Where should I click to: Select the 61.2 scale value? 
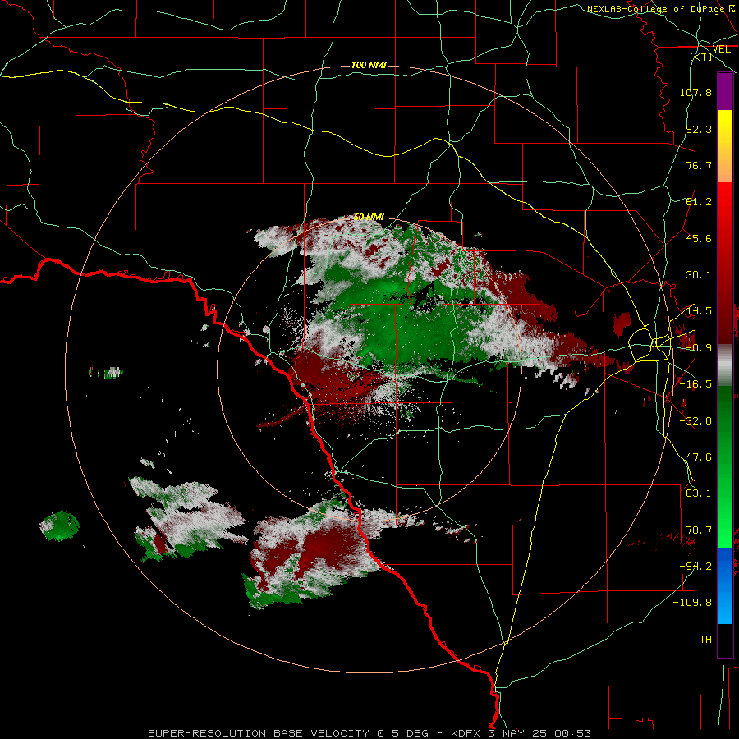point(699,202)
